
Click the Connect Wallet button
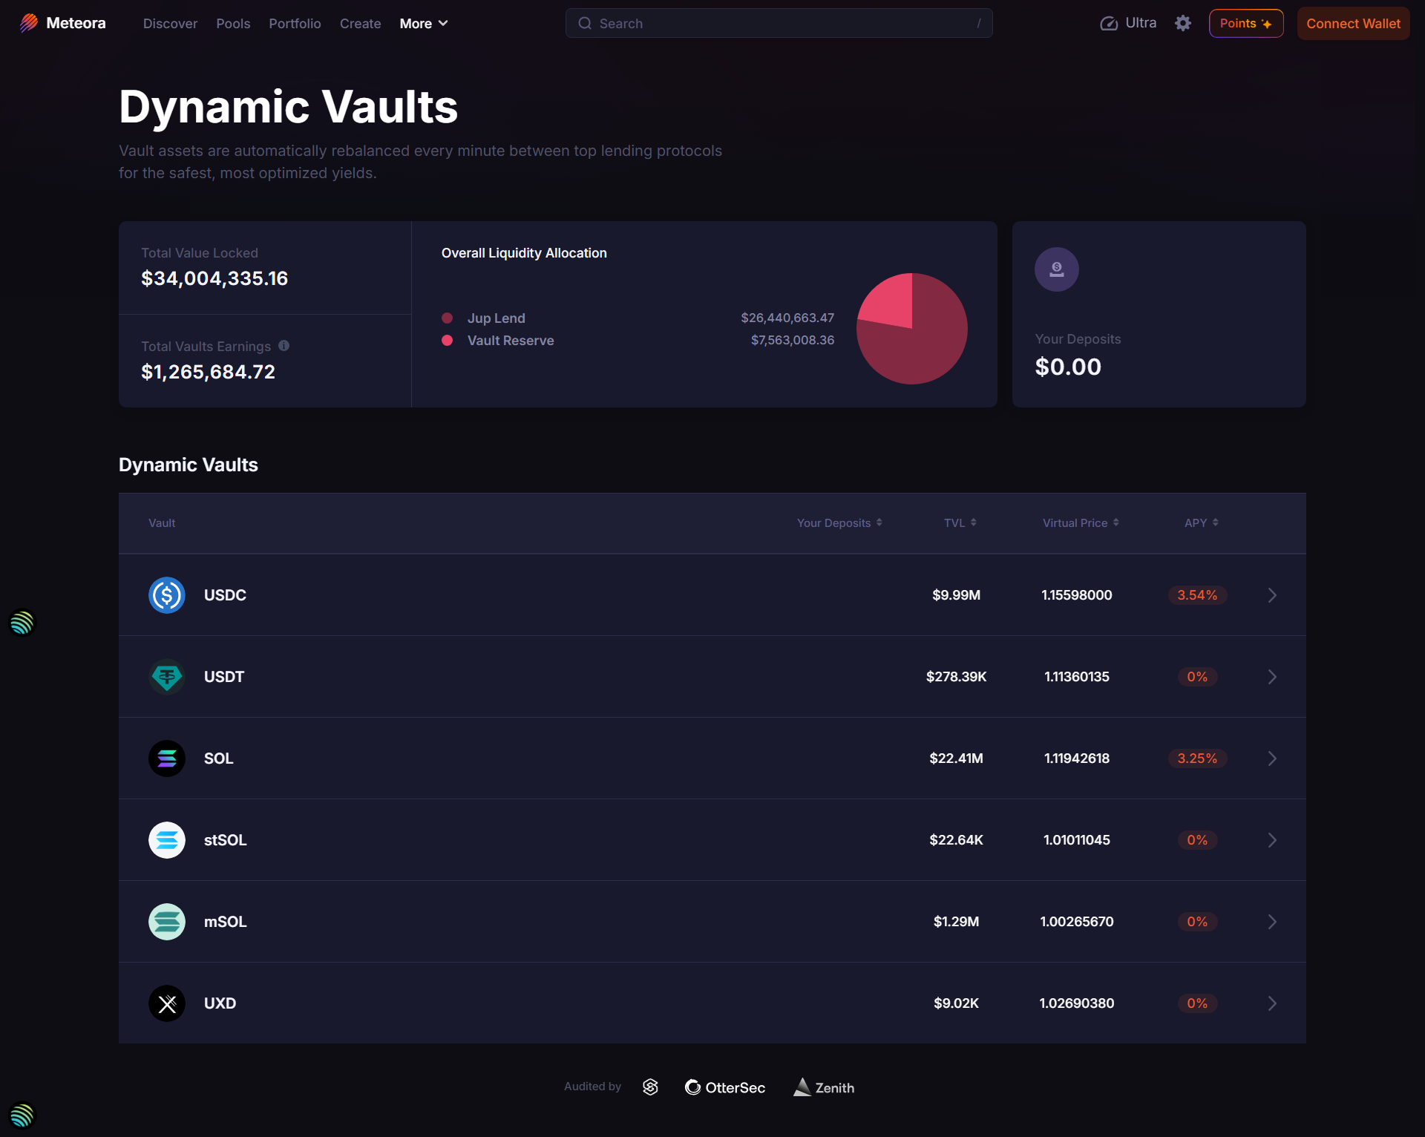click(1352, 23)
